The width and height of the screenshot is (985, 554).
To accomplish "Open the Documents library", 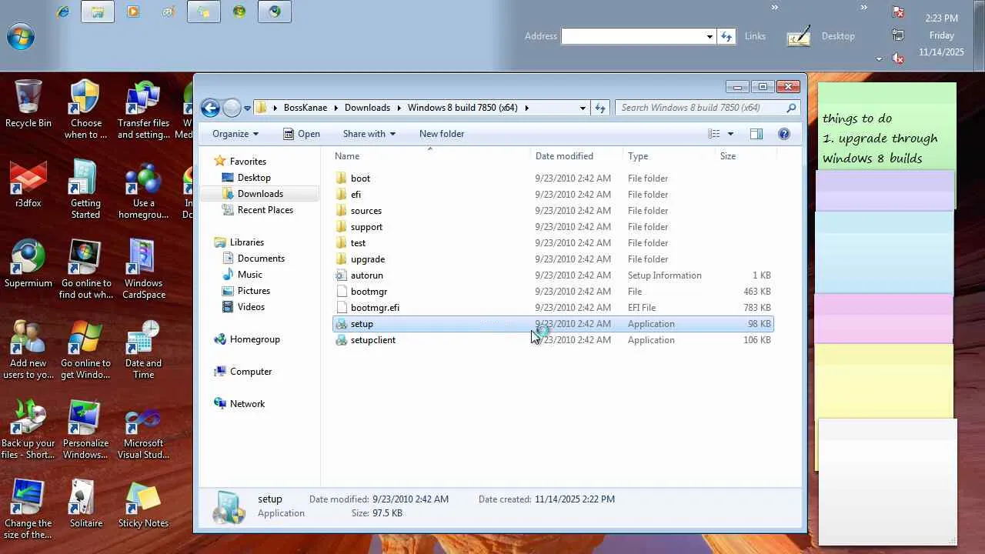I will (x=261, y=259).
